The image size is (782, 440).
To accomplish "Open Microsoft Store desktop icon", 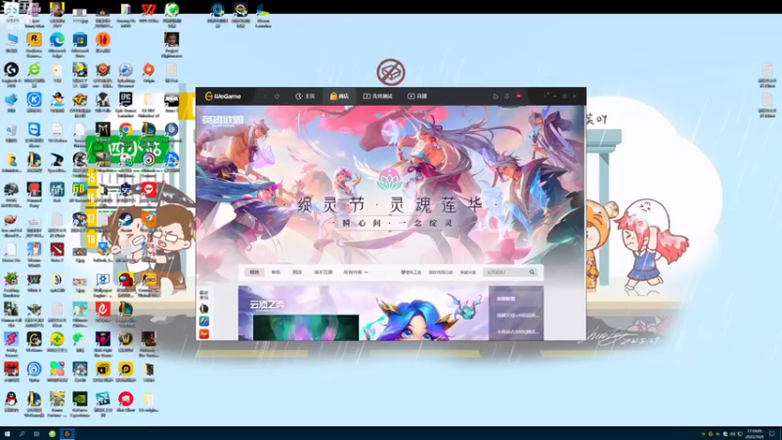I will click(x=80, y=39).
